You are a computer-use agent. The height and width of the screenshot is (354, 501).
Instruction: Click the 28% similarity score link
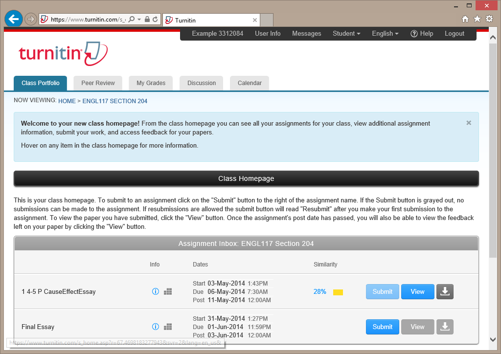tap(319, 291)
